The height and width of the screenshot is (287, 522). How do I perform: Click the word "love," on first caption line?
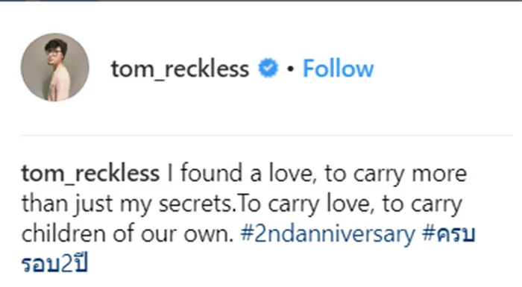293,174
